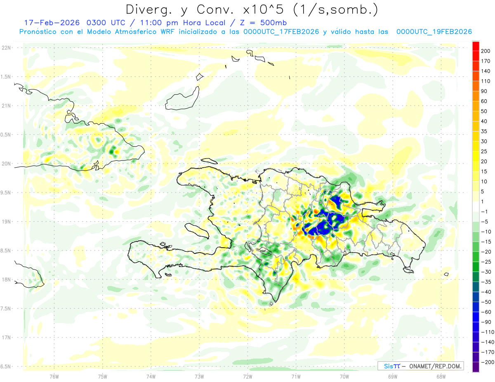
Task: Click the red swatch atop the color scale
Action: coord(476,46)
